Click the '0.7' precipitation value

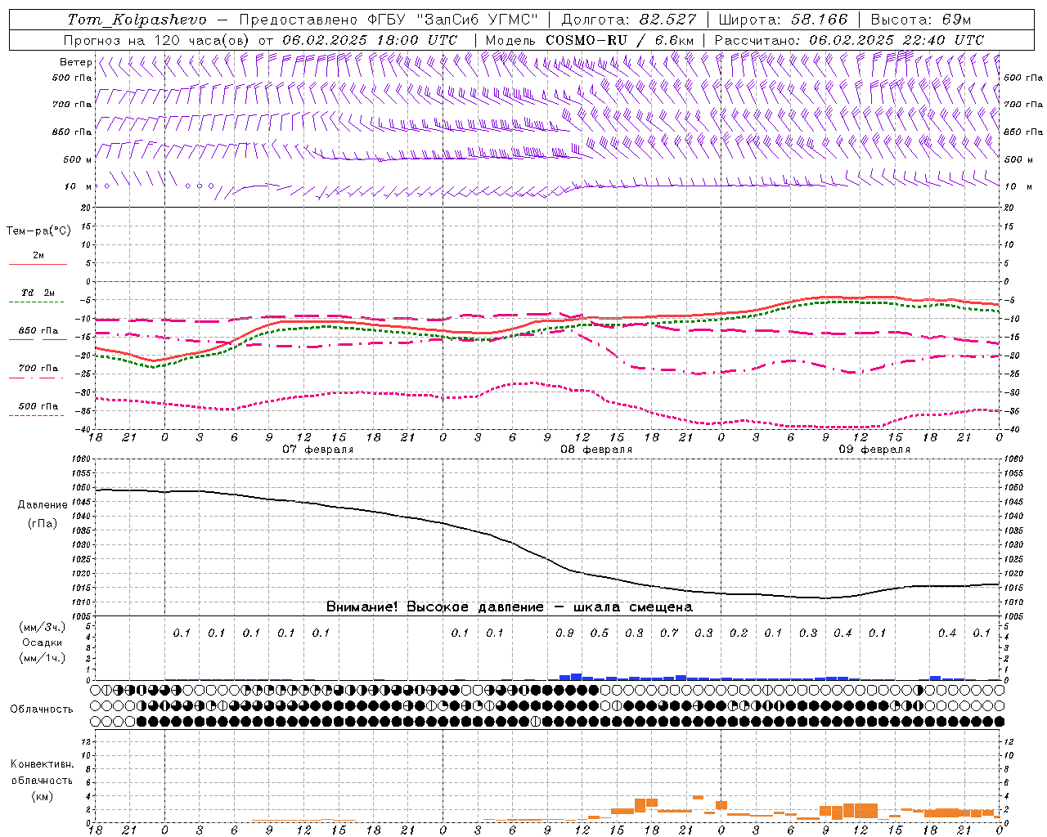tap(669, 633)
